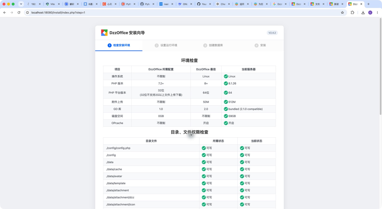Switch to the 新建 browser tab
382x209 pixels.
click(336, 4)
